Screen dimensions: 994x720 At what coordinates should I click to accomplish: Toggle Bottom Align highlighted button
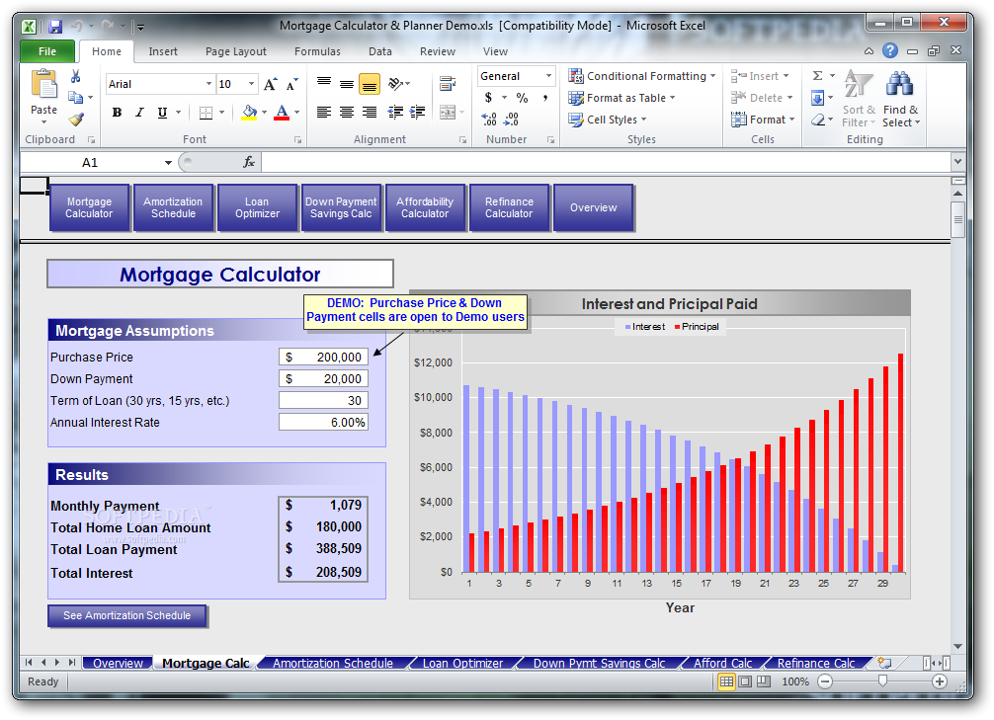[x=369, y=84]
